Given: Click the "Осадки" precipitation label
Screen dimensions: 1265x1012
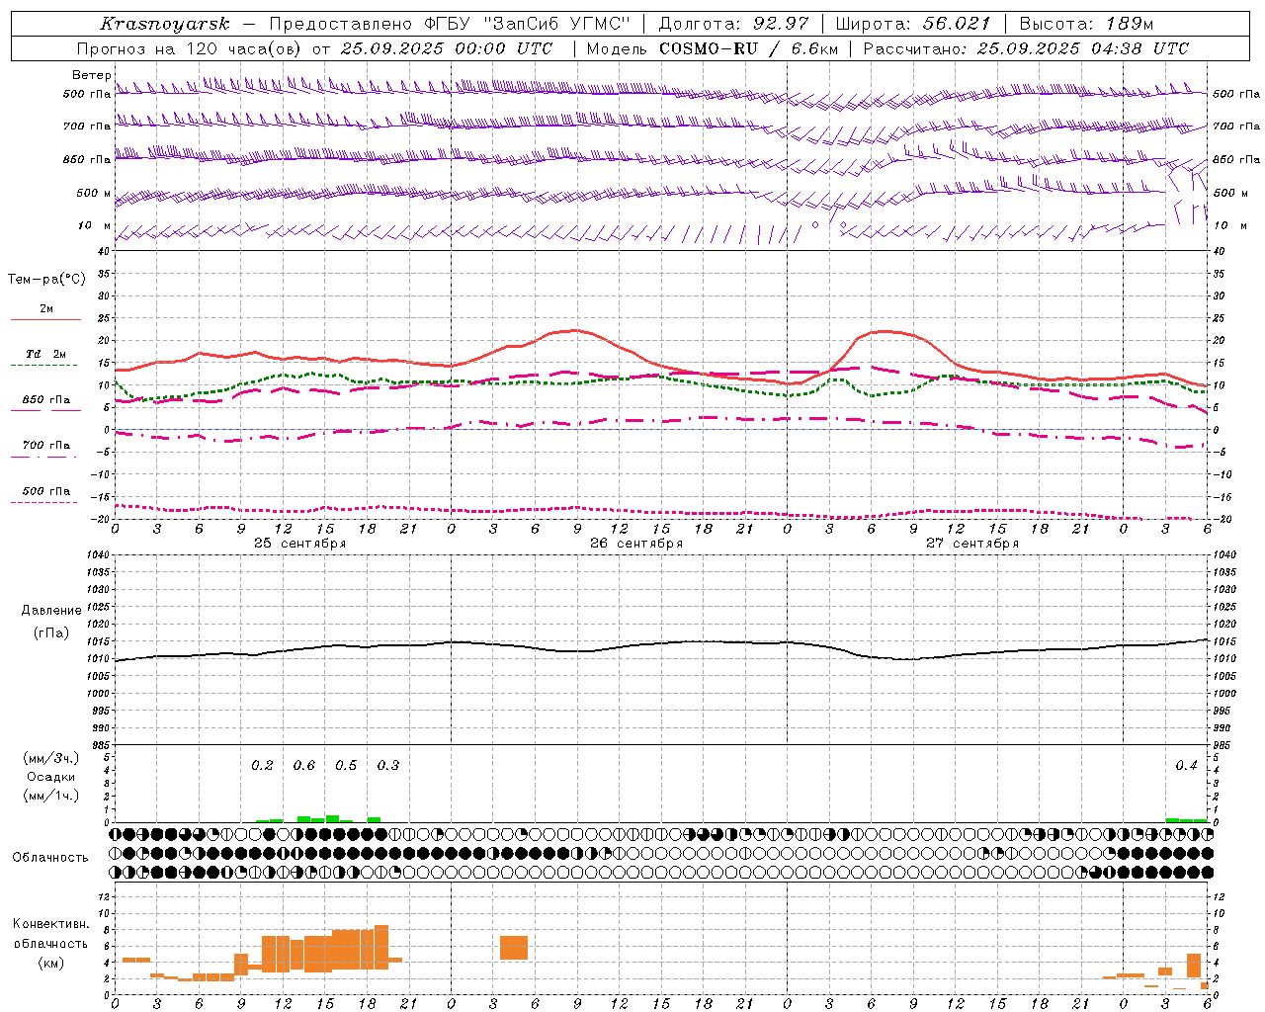Looking at the screenshot, I should (51, 777).
